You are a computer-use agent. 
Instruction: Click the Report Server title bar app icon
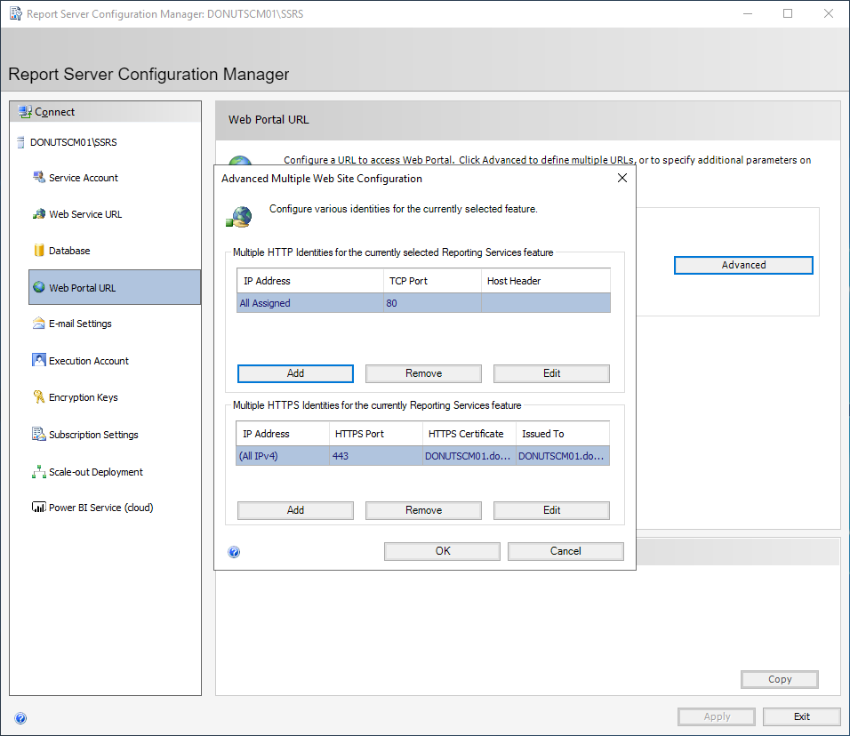[16, 13]
